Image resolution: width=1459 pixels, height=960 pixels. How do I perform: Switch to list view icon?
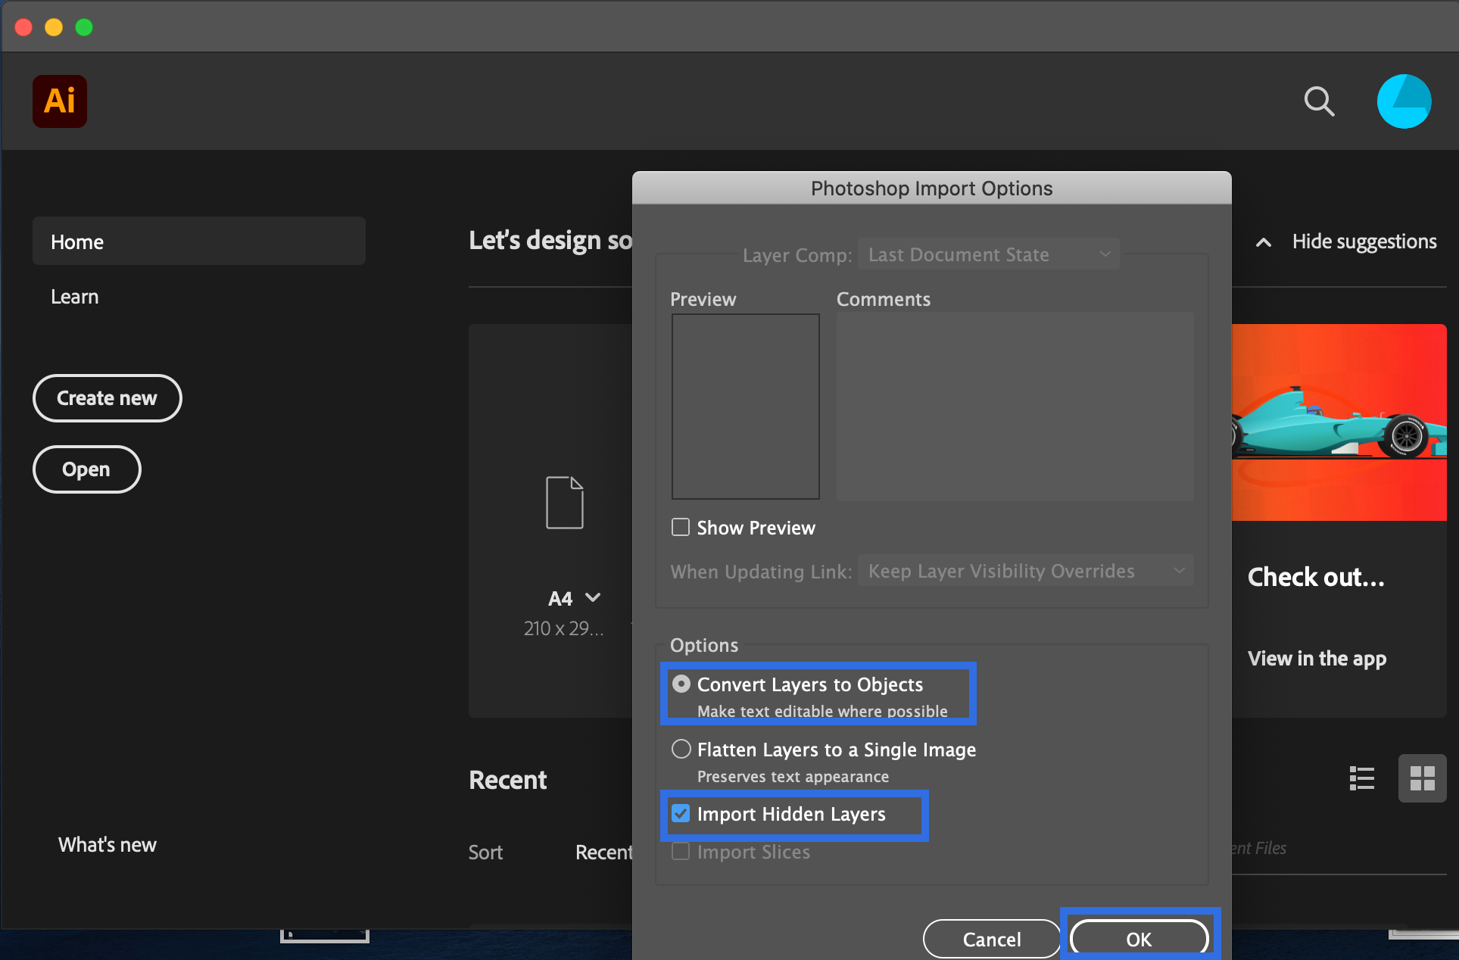click(1361, 778)
